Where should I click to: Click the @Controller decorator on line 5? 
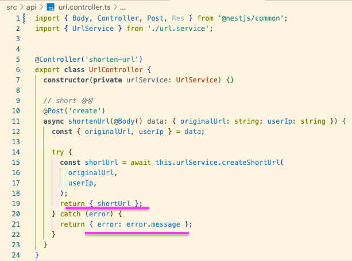pyautogui.click(x=58, y=60)
